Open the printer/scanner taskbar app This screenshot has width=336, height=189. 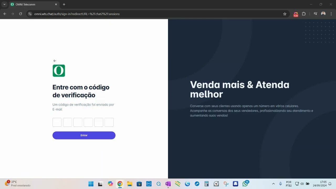[x=235, y=184]
